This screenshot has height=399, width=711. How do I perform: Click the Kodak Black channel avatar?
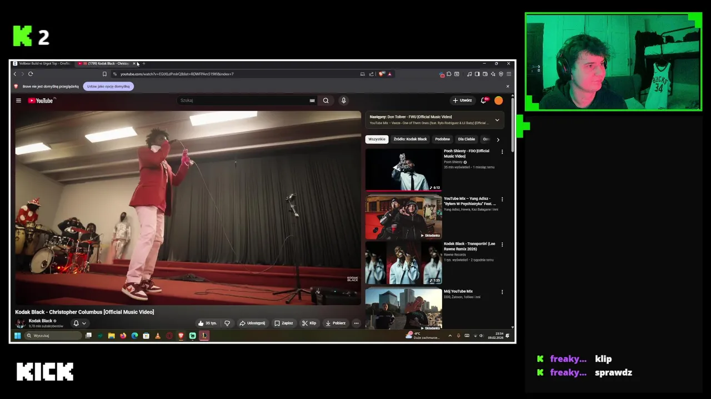(21, 323)
